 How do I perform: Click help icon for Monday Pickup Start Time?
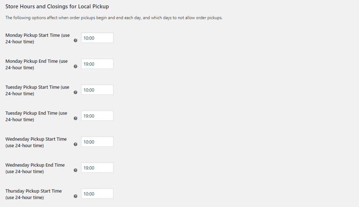[x=75, y=40]
